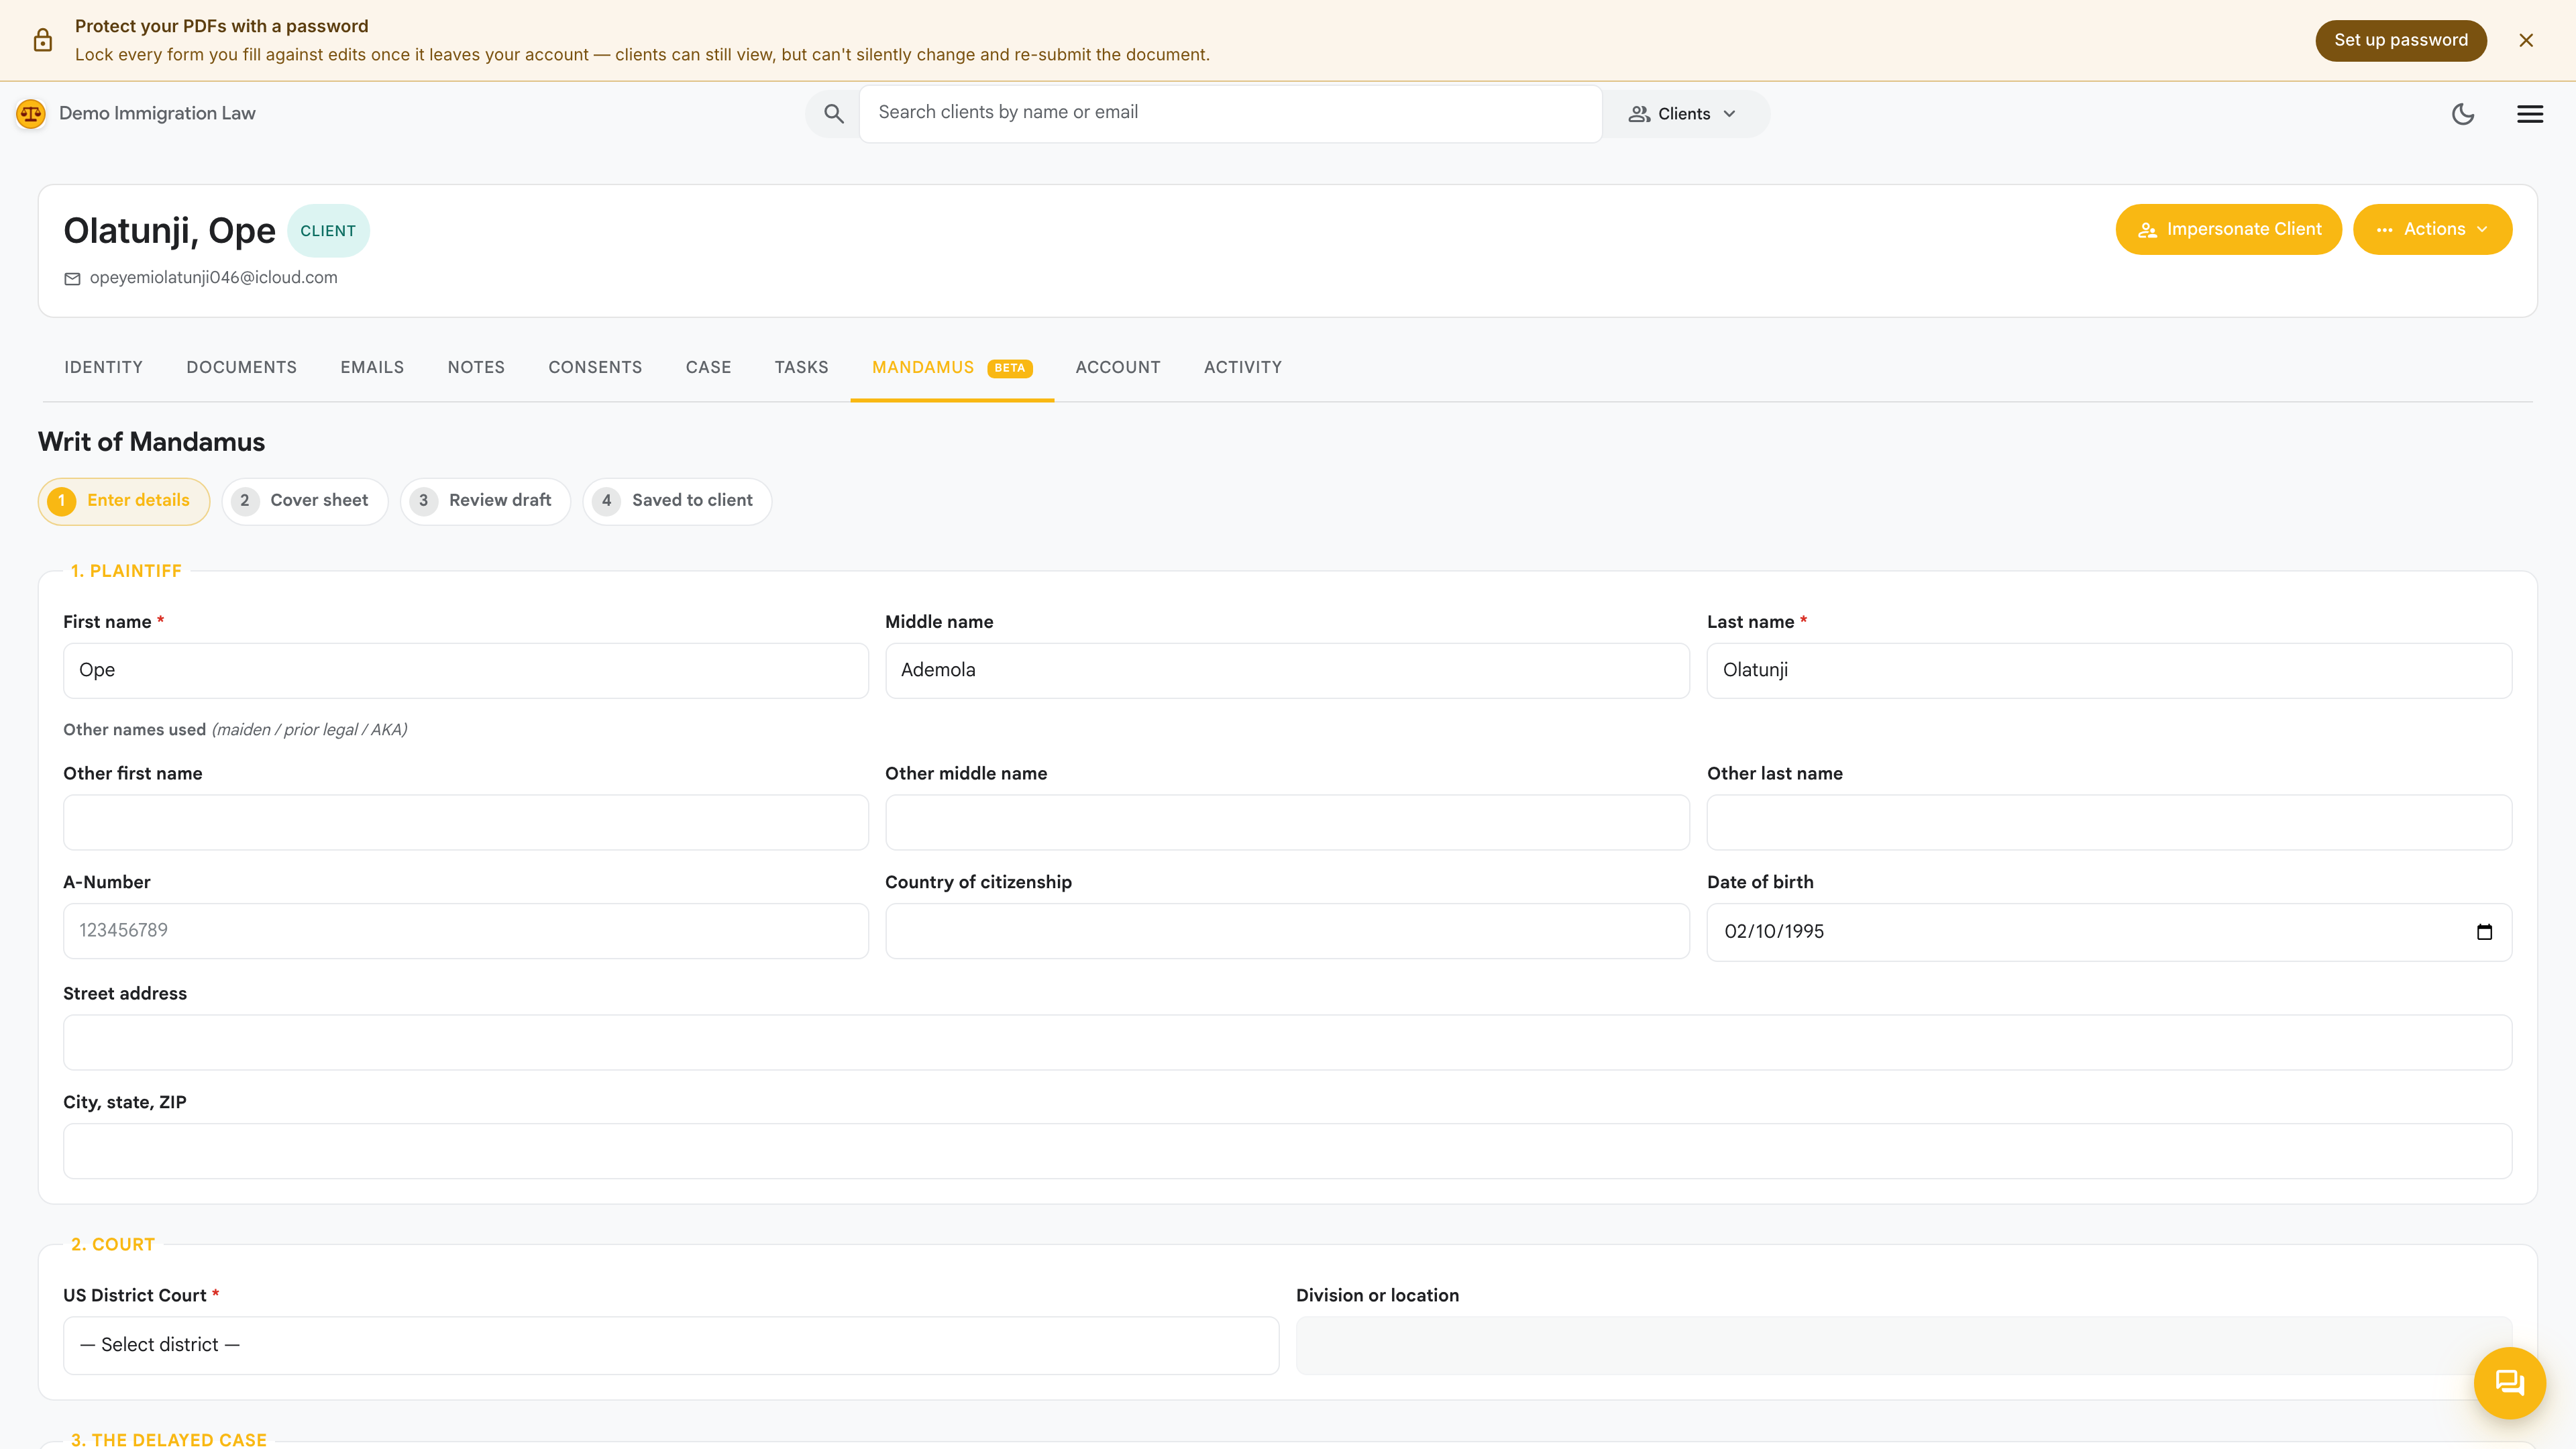
Task: Click the Other last name field
Action: (2109, 822)
